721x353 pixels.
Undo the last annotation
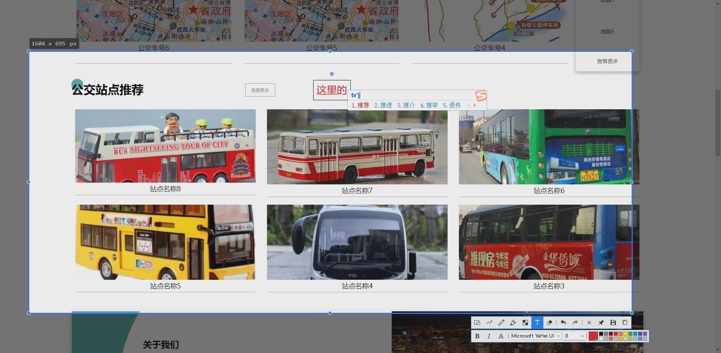click(x=563, y=323)
